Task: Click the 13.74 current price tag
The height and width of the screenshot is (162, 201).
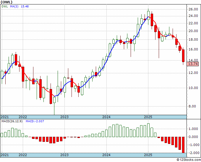Action: [x=193, y=64]
